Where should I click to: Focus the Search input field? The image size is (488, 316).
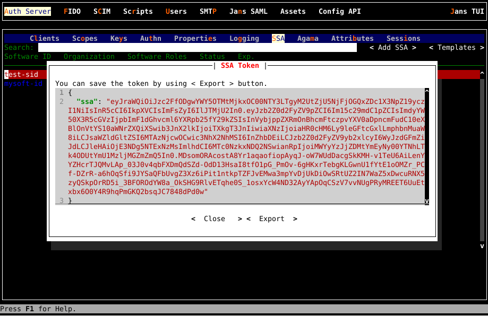click(x=196, y=47)
